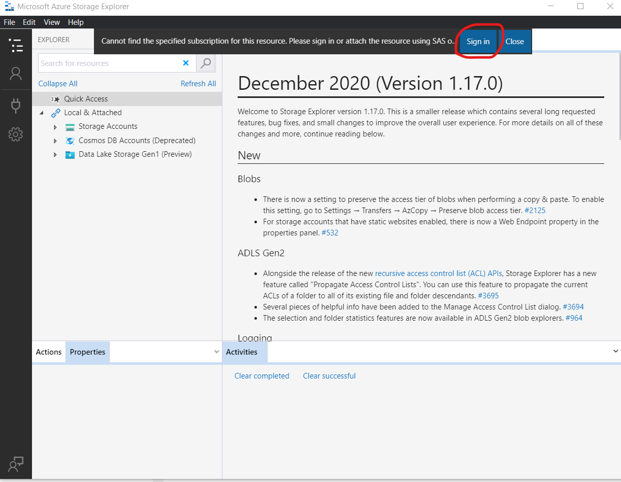Click the Cosmos DB Accounts icon

[70, 141]
